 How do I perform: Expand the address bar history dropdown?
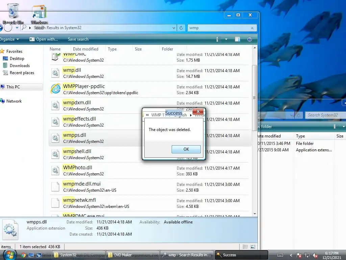point(174,28)
